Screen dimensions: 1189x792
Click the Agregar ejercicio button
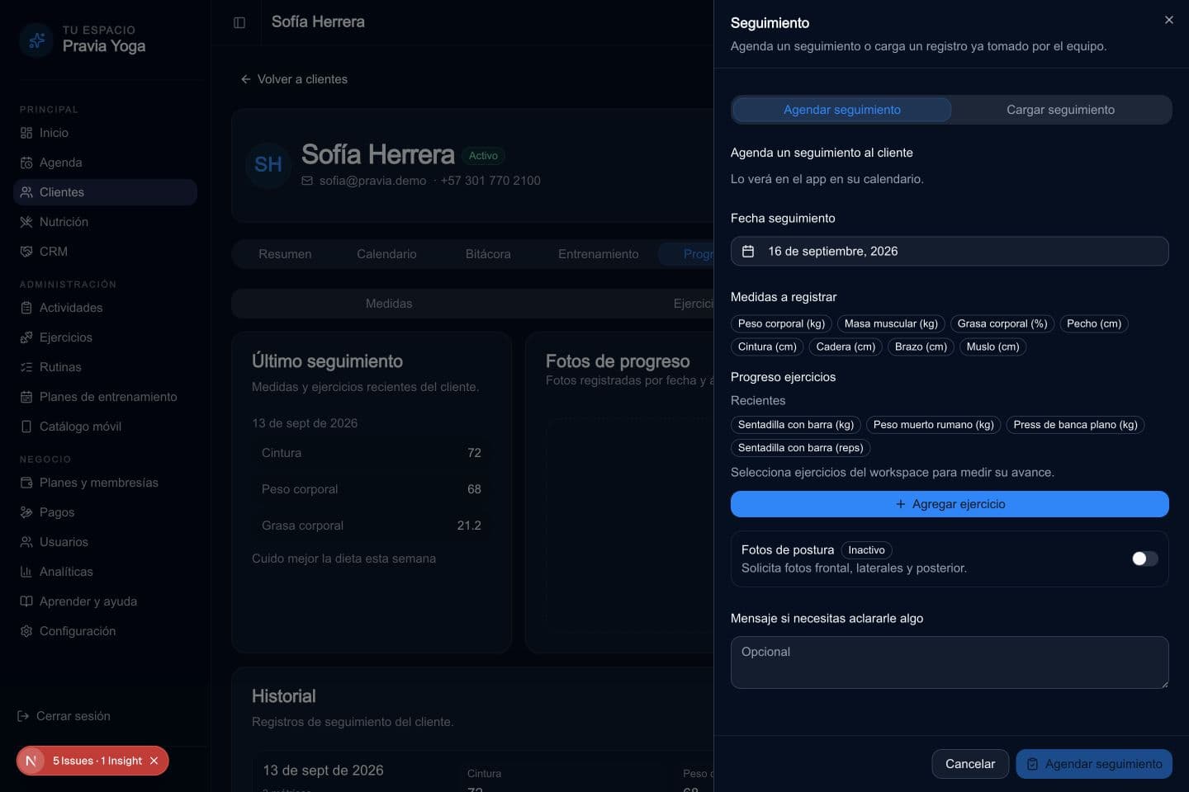pos(950,504)
